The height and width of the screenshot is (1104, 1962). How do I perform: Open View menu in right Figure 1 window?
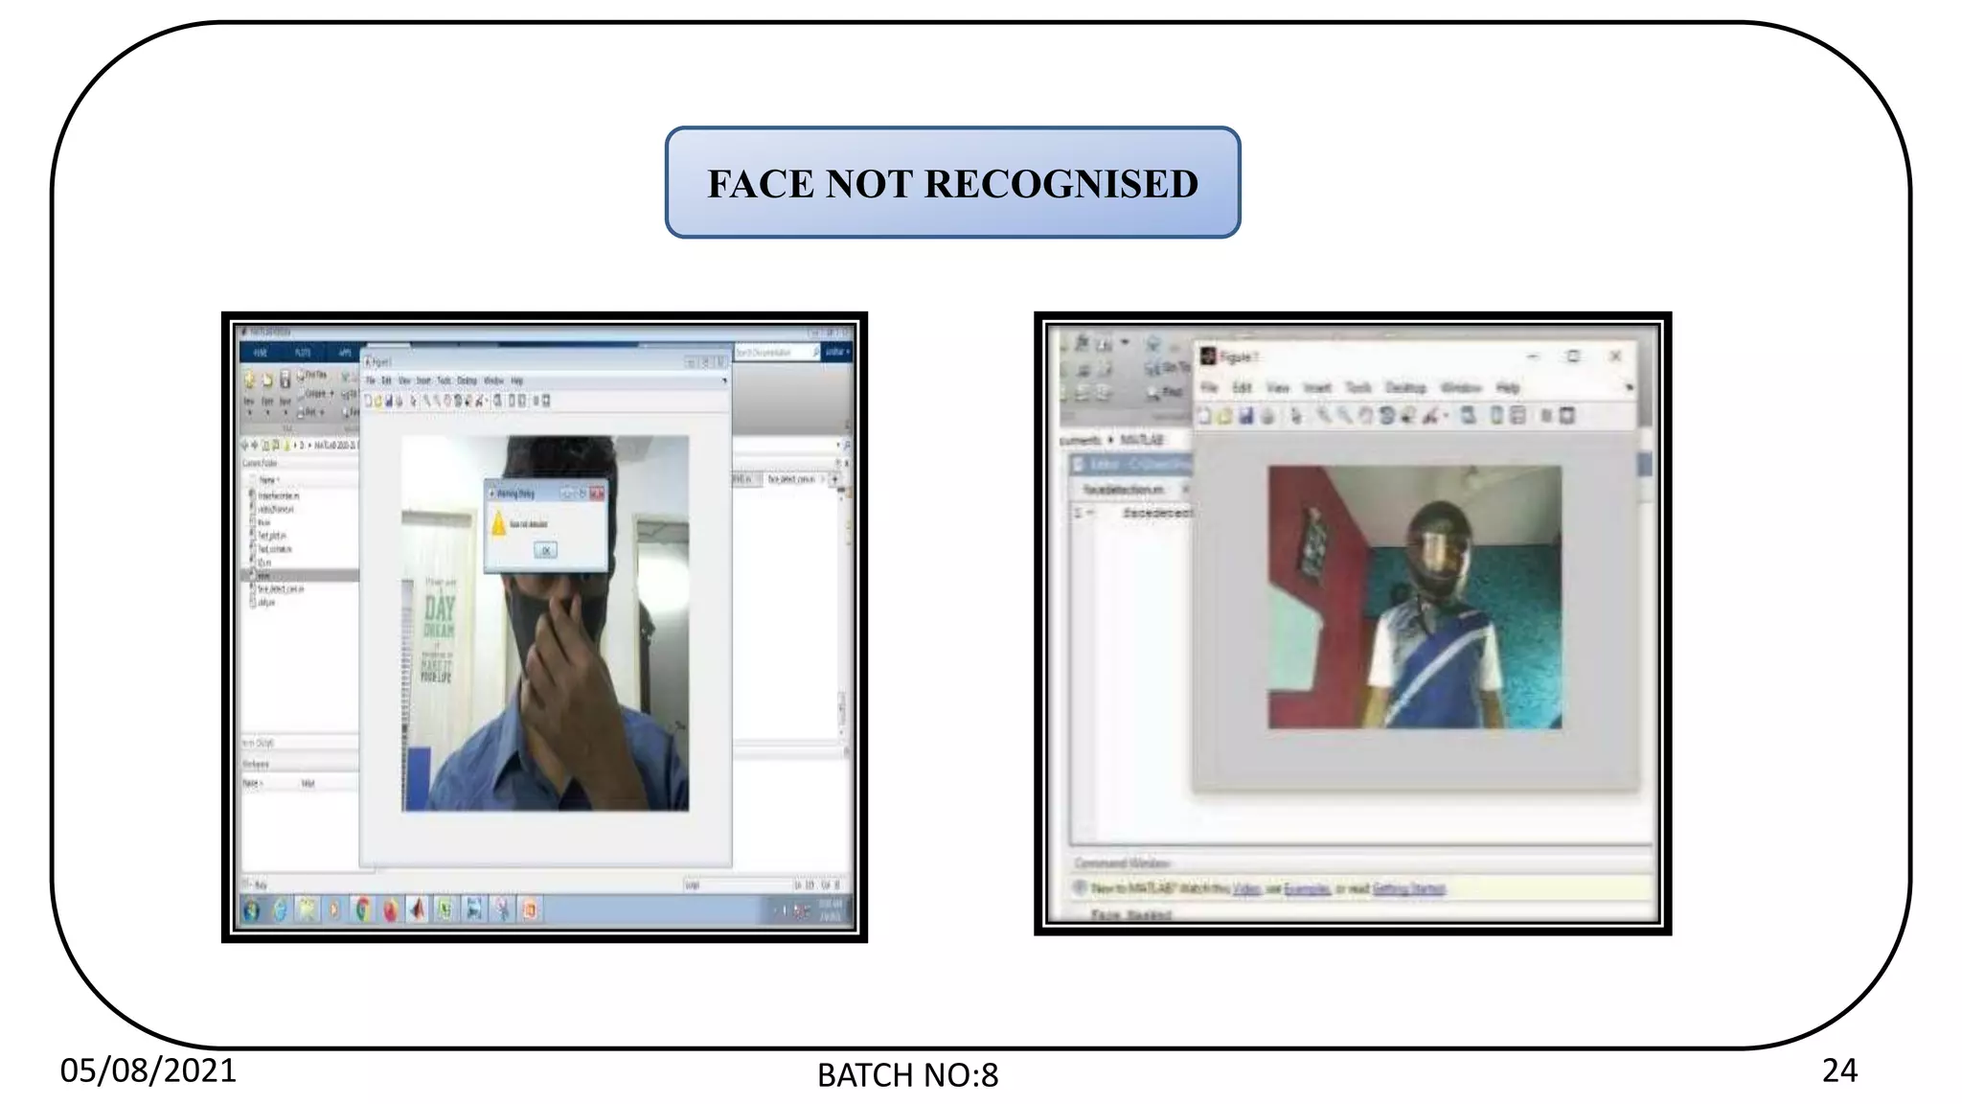click(1278, 388)
